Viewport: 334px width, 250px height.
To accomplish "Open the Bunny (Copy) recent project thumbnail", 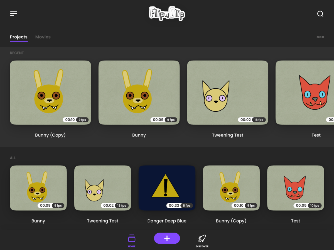I will [x=50, y=92].
